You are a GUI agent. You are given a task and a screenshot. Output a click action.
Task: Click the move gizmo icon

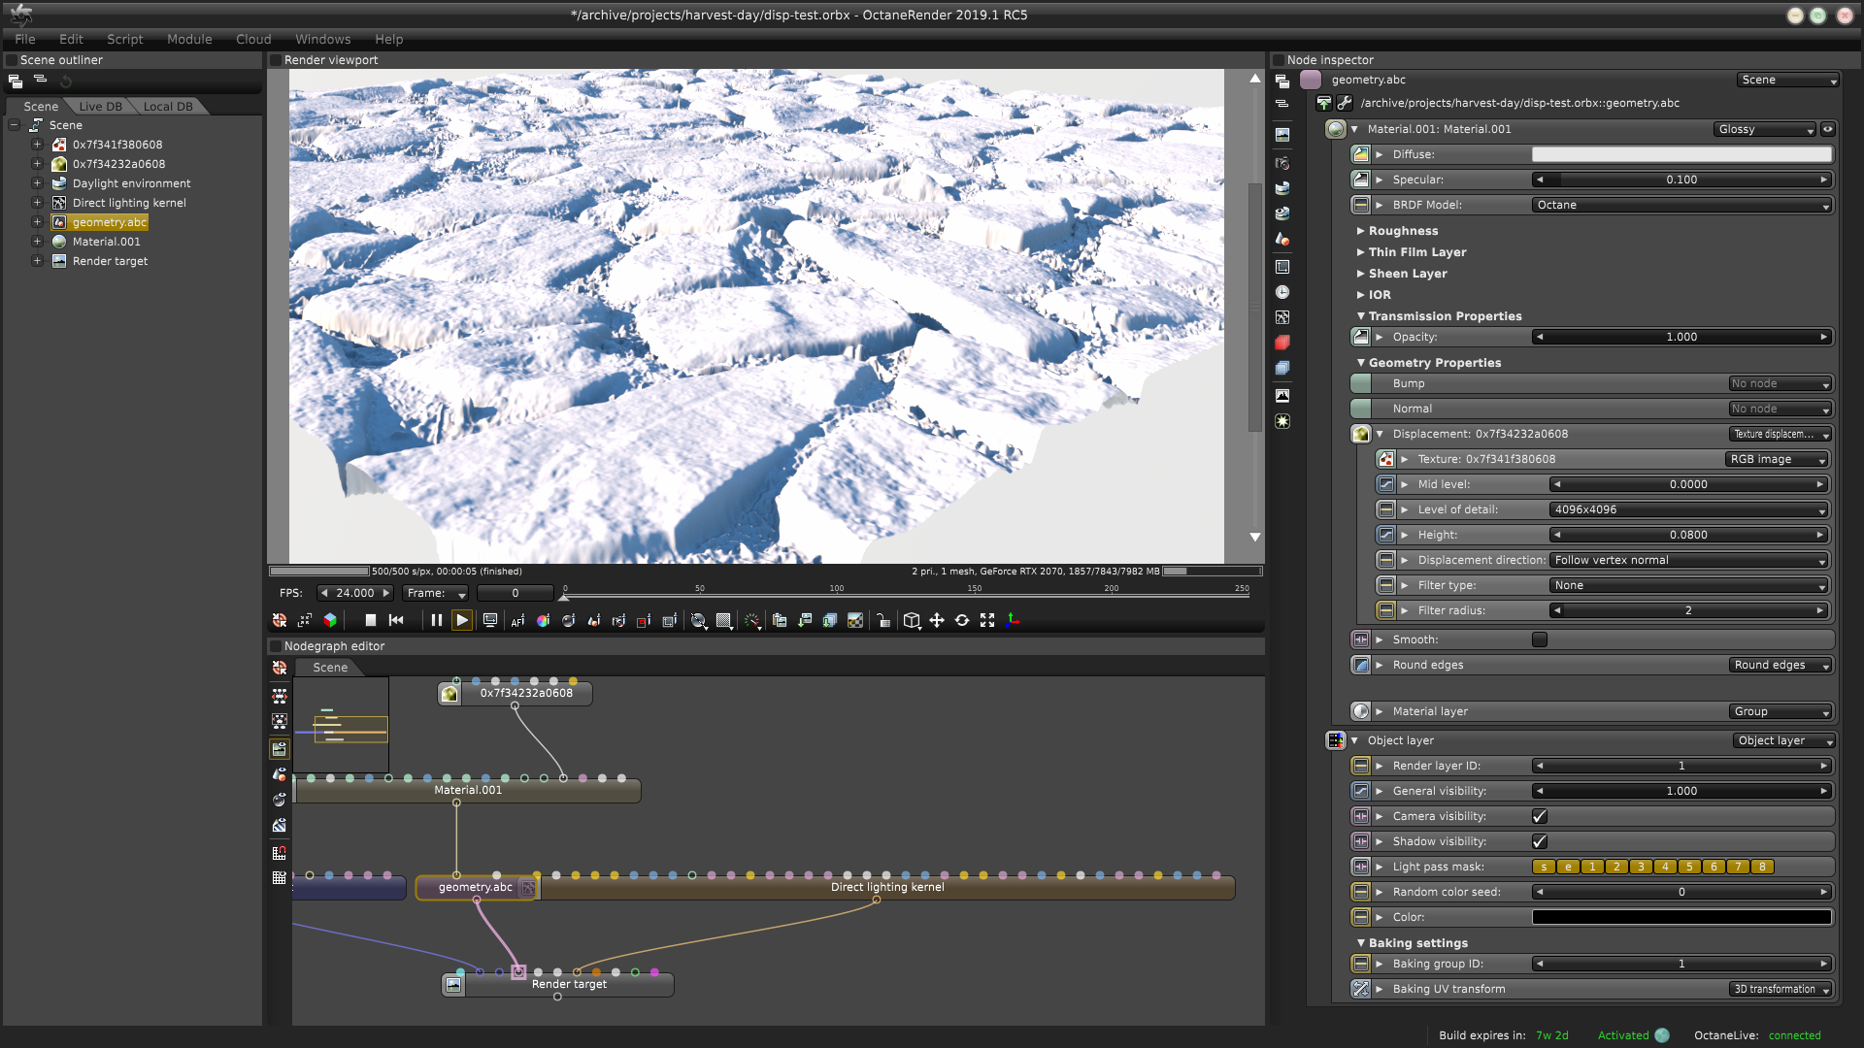click(937, 620)
